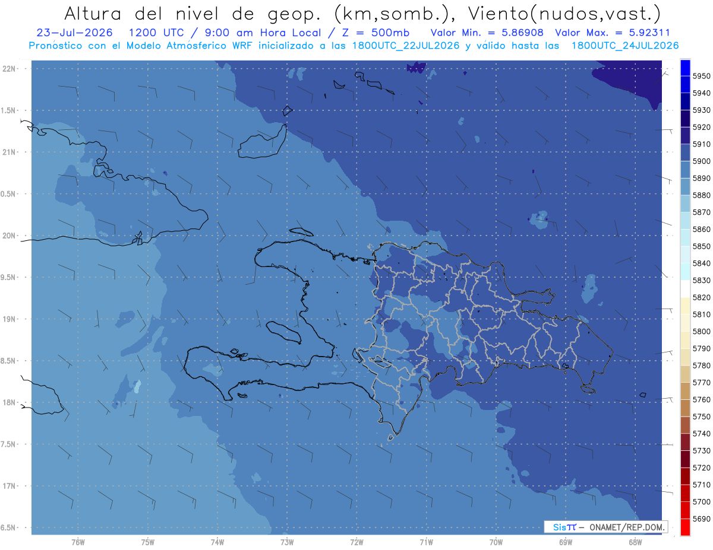Screen dimensions: 713x550
Task: Click the '68W' longitude label
Action: pos(635,542)
